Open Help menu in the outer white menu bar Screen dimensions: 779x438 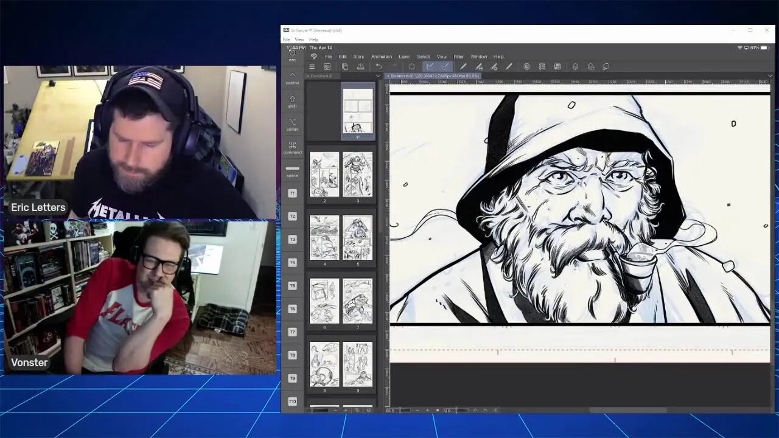[x=313, y=40]
